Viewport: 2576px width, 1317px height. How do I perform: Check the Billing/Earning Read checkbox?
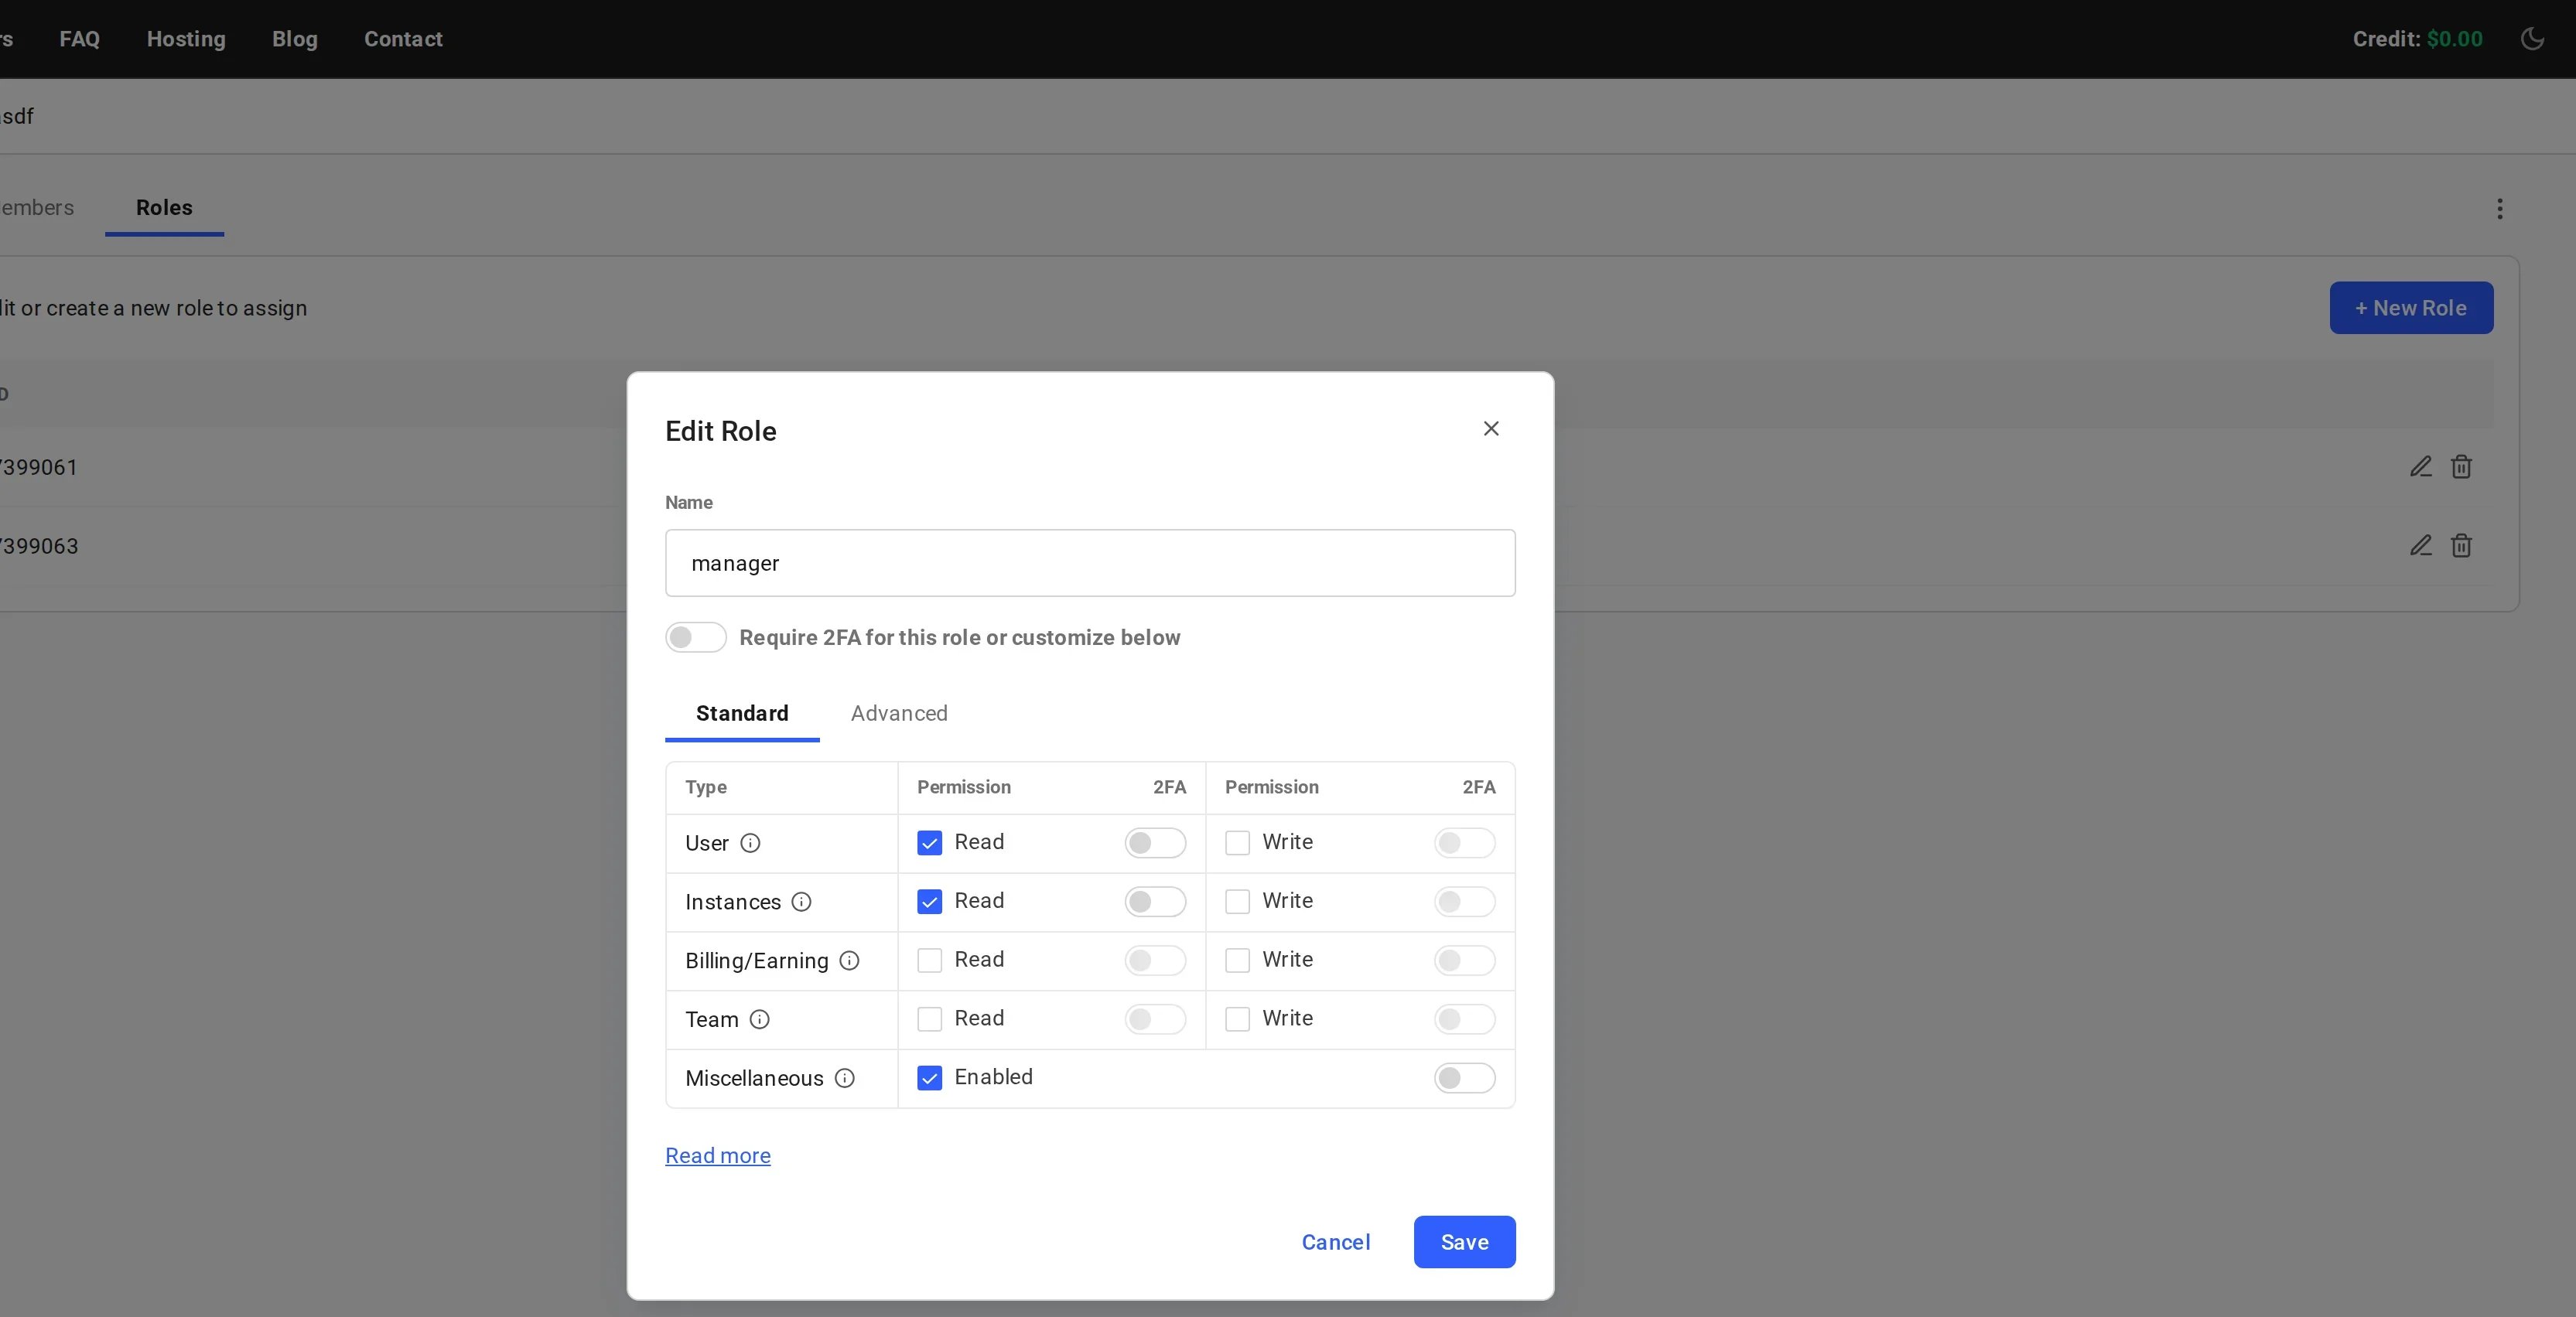coord(929,961)
